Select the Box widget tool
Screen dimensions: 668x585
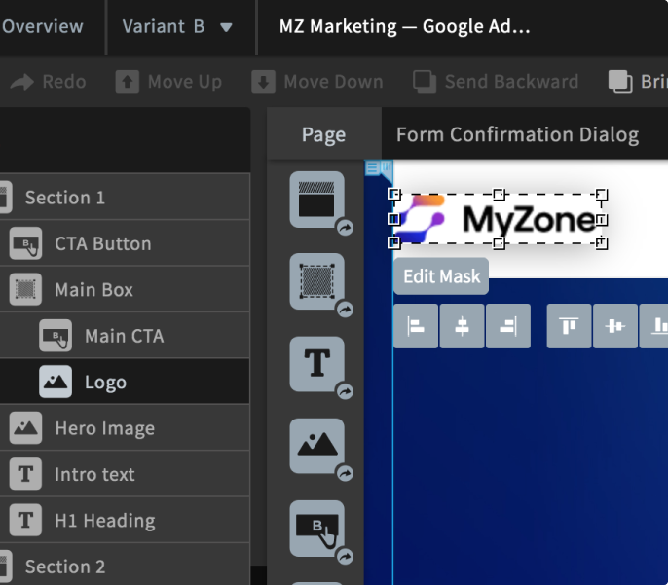(316, 281)
